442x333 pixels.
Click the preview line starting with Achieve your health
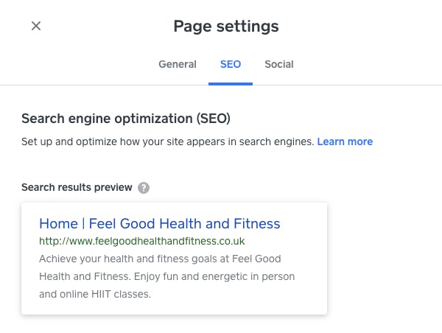pos(160,259)
